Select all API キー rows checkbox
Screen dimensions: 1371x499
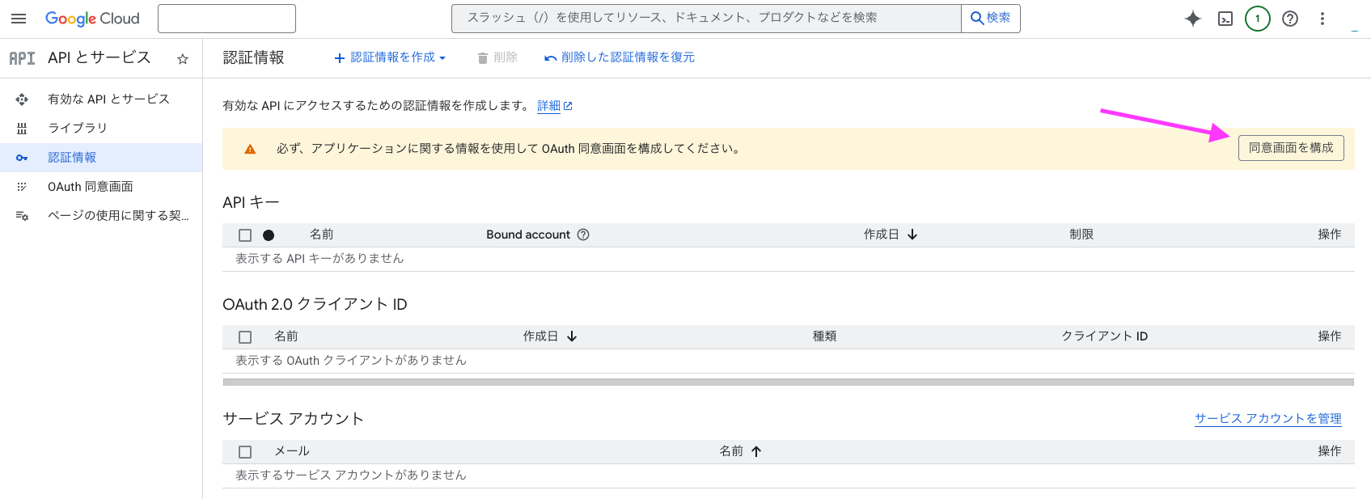pos(245,235)
